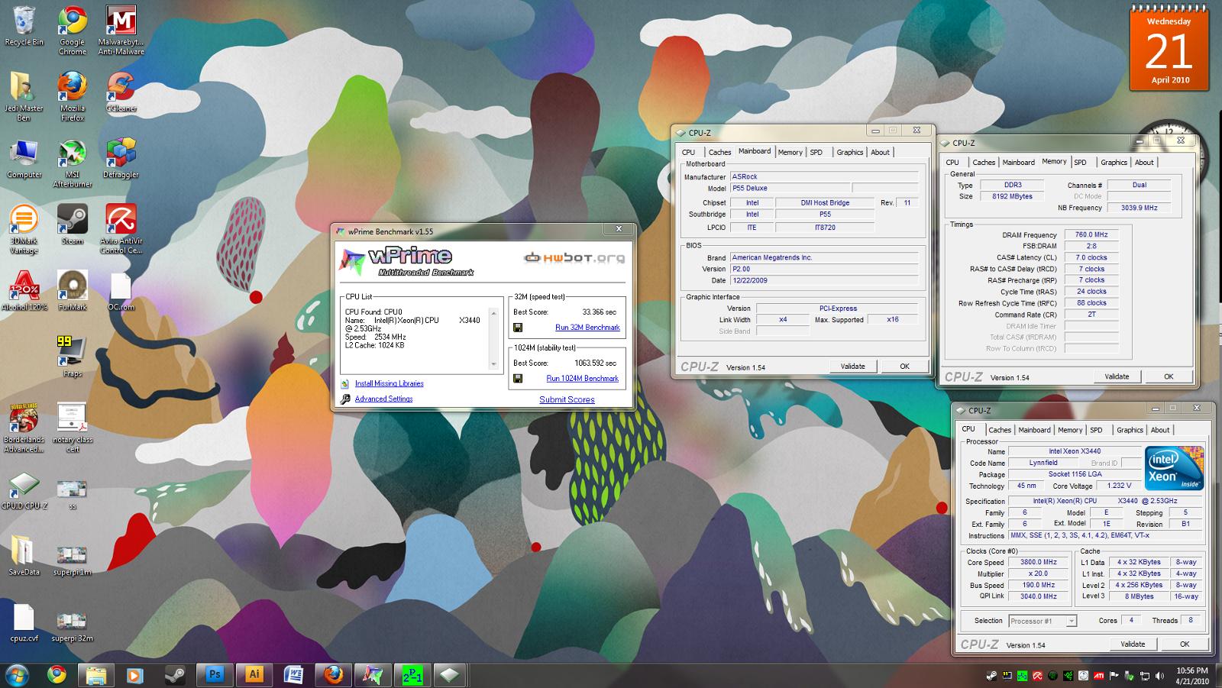Click Validate in Memory CPU-Z window
The image size is (1222, 688).
coord(1117,376)
